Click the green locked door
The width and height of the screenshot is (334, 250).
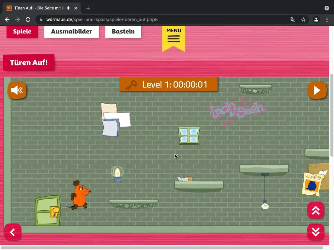point(48,211)
